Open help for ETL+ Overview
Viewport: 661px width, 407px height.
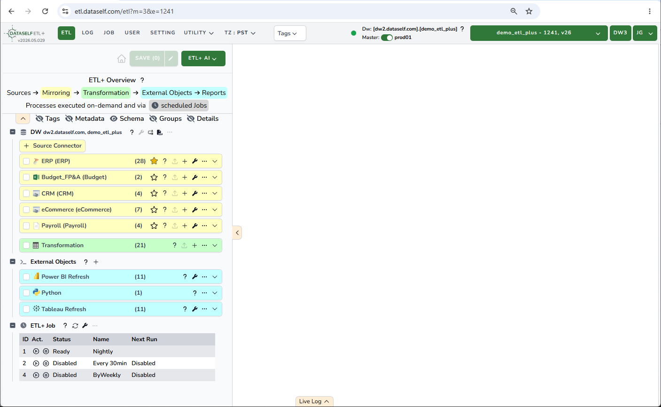[x=142, y=80]
